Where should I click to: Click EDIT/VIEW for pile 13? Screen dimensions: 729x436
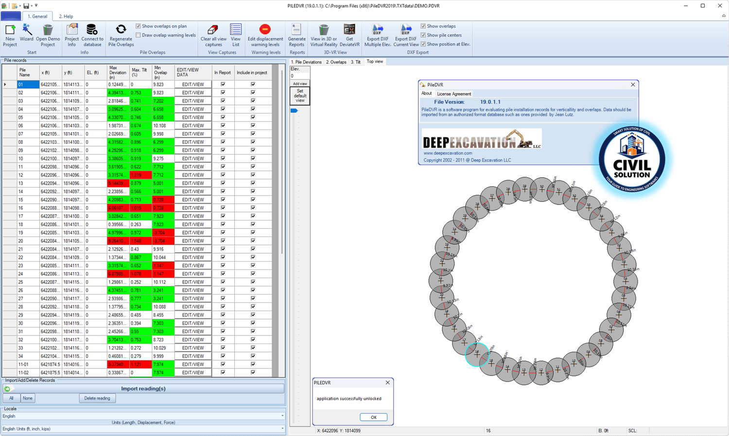click(x=193, y=184)
